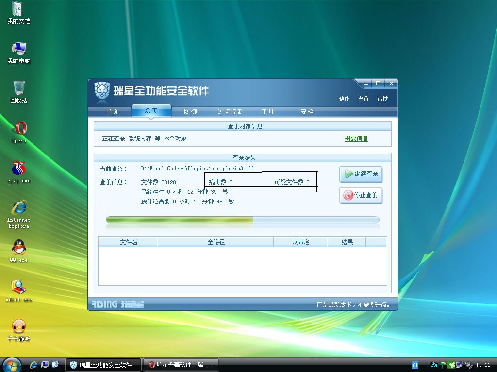The width and height of the screenshot is (497, 372).
Task: Switch to the 安检 tab
Action: (x=307, y=112)
